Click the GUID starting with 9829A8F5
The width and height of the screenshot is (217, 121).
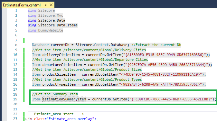point(160,85)
